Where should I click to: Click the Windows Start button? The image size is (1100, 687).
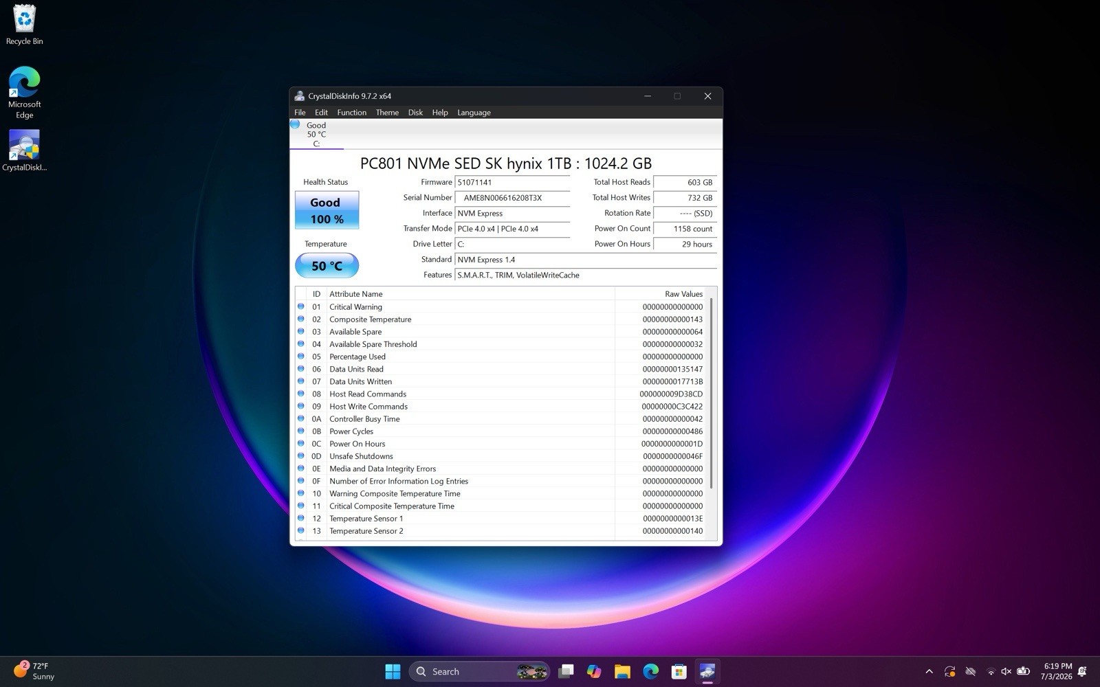click(x=393, y=671)
